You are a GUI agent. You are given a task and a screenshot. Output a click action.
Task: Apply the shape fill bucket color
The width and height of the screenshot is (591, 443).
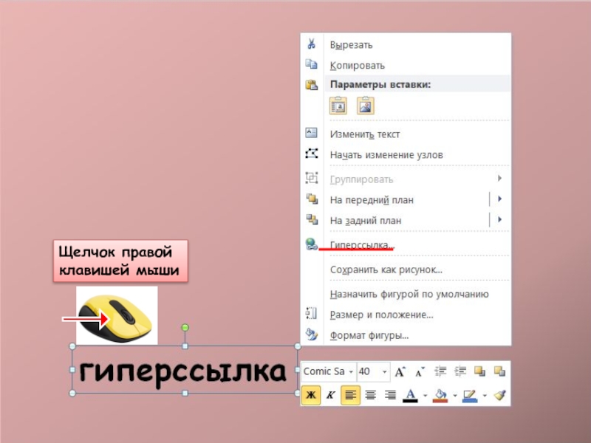[440, 395]
